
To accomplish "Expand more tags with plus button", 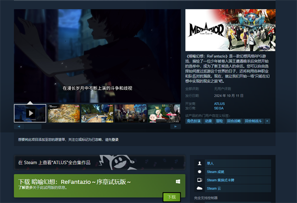I will coord(267,121).
